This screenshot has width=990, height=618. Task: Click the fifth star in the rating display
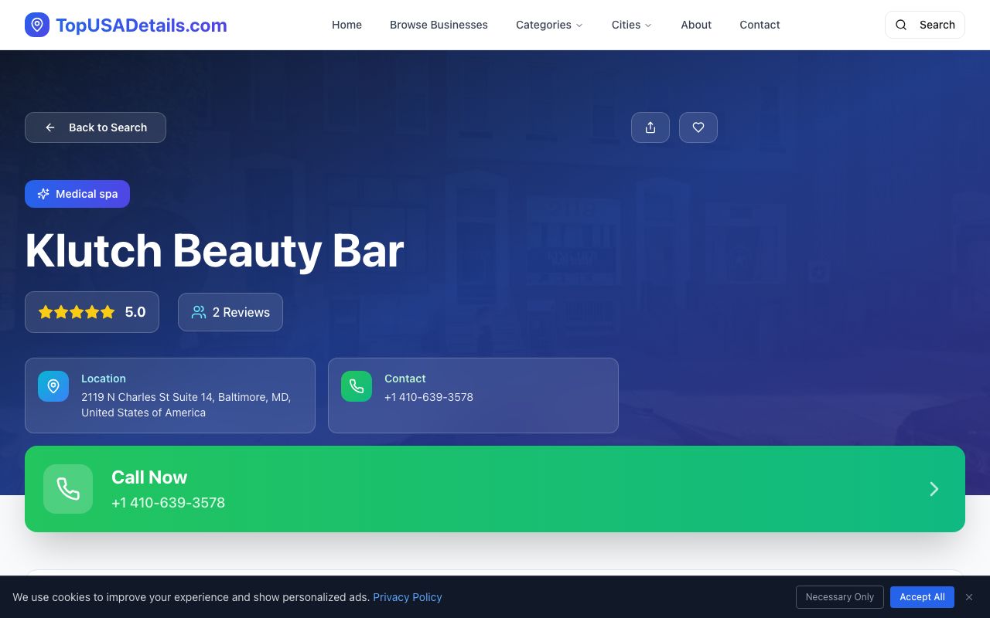point(107,312)
